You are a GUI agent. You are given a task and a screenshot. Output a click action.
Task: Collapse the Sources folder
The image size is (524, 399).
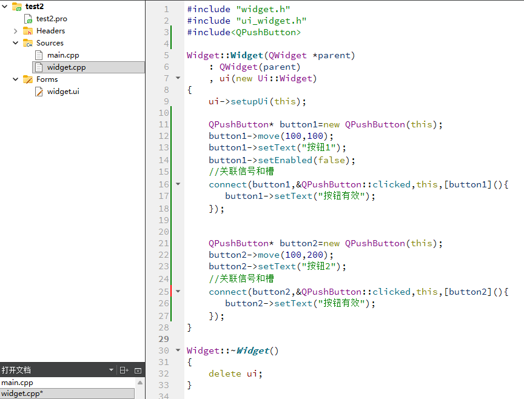point(15,43)
